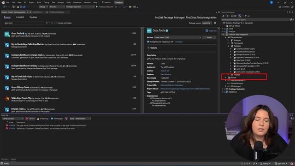Open the Extensions menu
The height and width of the screenshot is (166, 295).
tap(77, 2)
